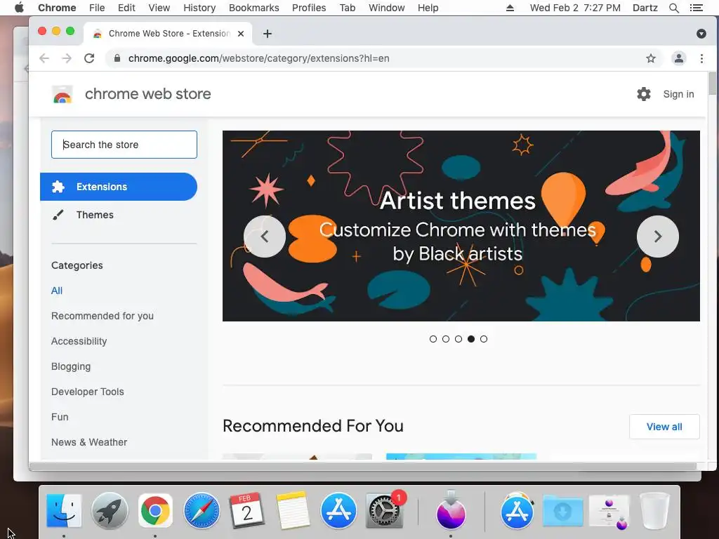719x539 pixels.
Task: Click the eject icon in menu bar
Action: point(510,8)
